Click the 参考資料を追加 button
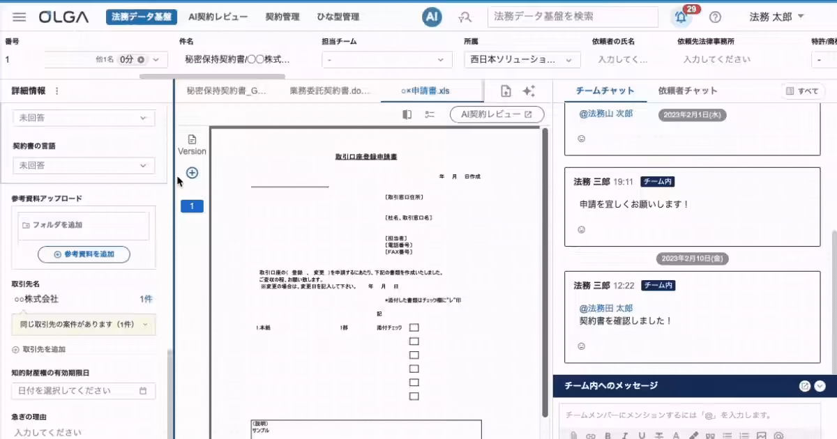Image resolution: width=837 pixels, height=439 pixels. point(83,254)
